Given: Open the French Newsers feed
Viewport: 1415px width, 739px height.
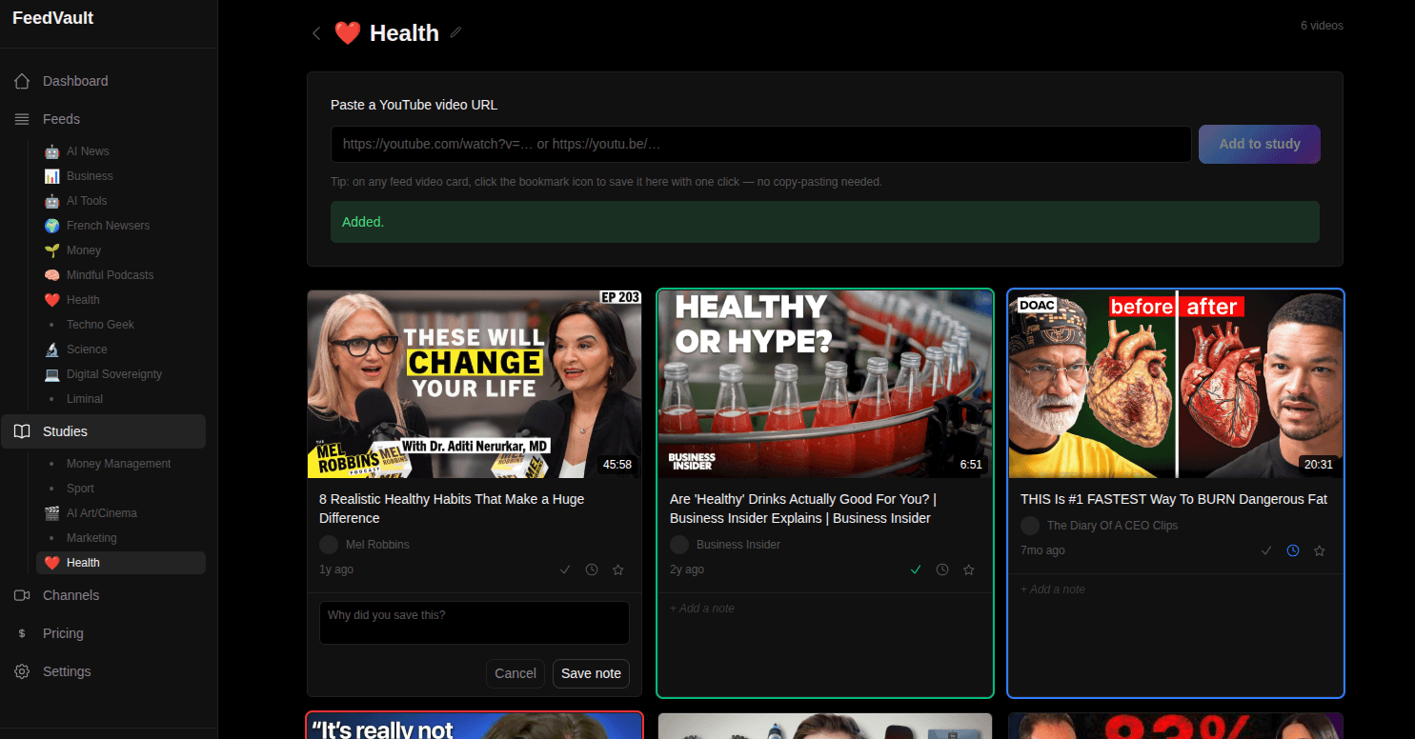Looking at the screenshot, I should (121, 226).
